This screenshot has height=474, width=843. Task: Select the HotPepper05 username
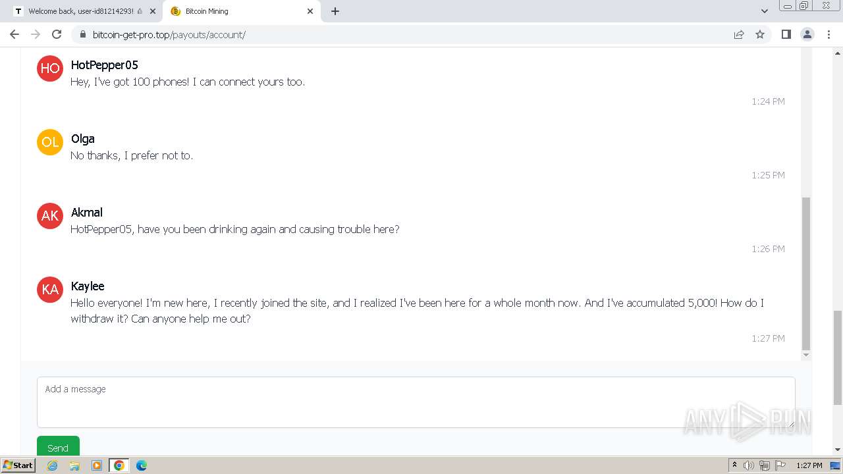[x=105, y=65]
